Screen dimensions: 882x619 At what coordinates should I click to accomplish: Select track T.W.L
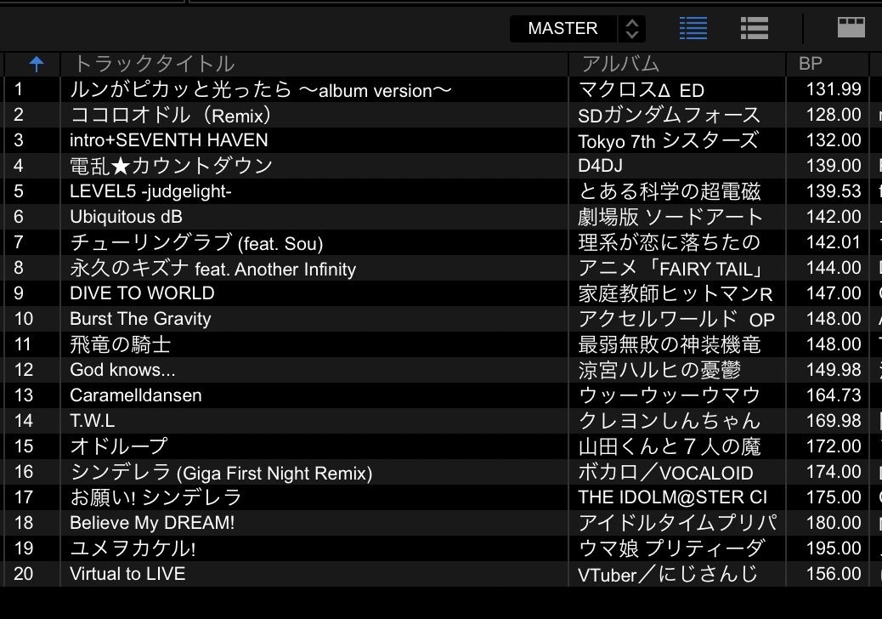point(93,420)
